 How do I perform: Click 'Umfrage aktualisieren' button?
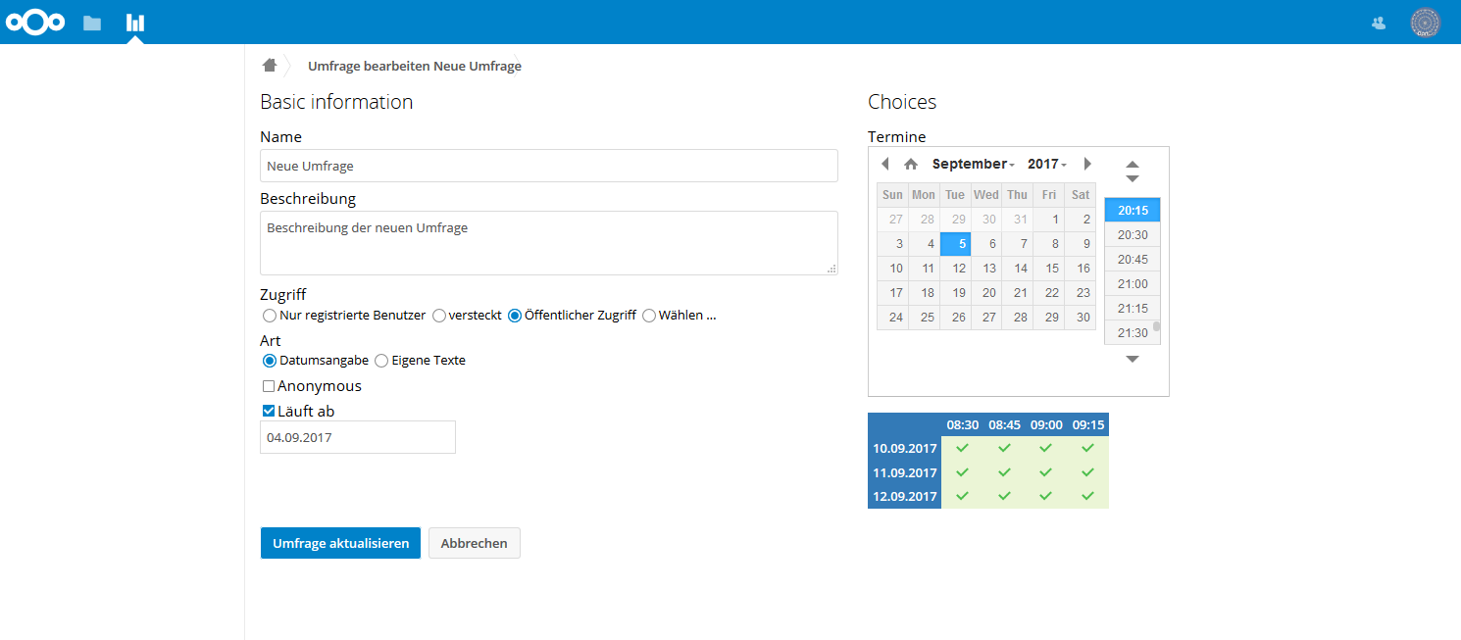[x=340, y=543]
